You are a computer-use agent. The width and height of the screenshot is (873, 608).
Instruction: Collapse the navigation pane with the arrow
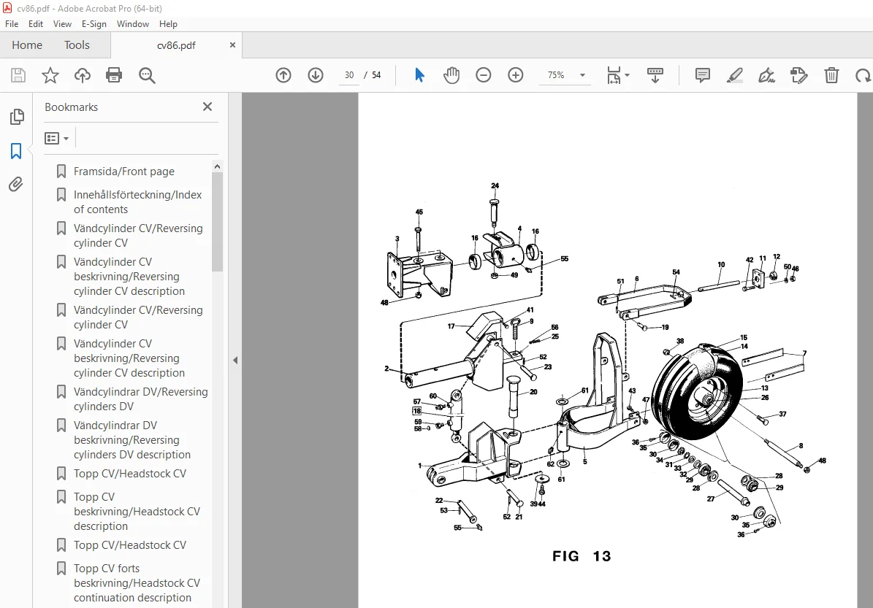tap(235, 361)
